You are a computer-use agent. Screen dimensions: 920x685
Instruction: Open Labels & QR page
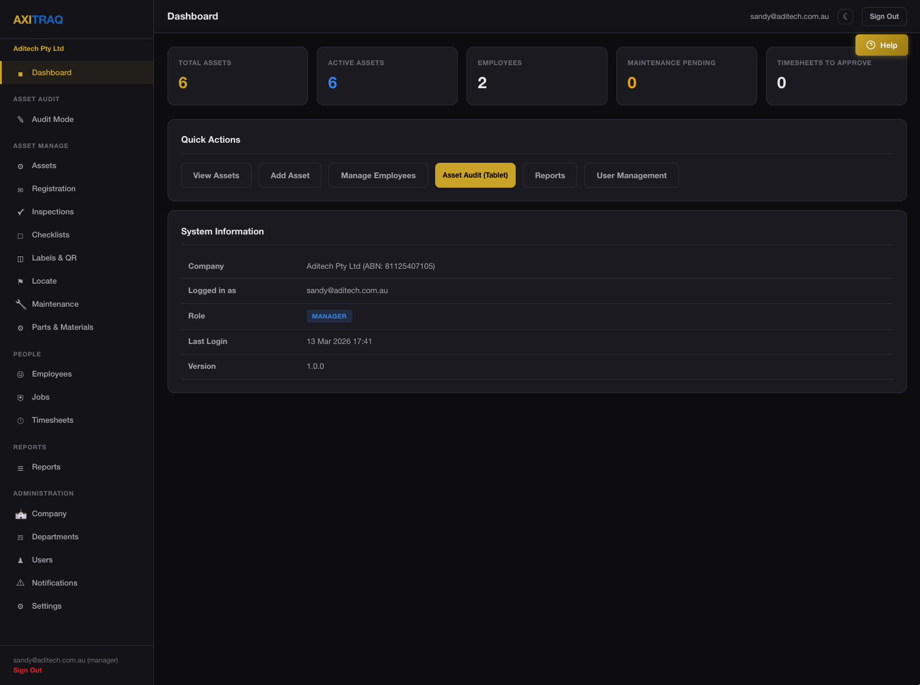pyautogui.click(x=77, y=258)
